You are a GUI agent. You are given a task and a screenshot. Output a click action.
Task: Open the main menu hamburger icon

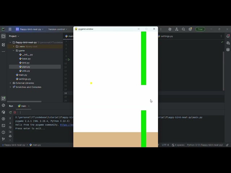click(10, 29)
